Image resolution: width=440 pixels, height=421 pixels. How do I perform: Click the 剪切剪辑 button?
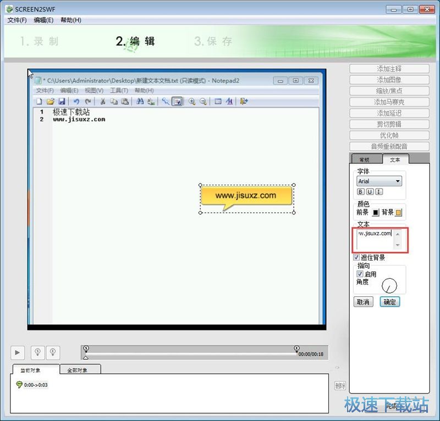click(389, 124)
